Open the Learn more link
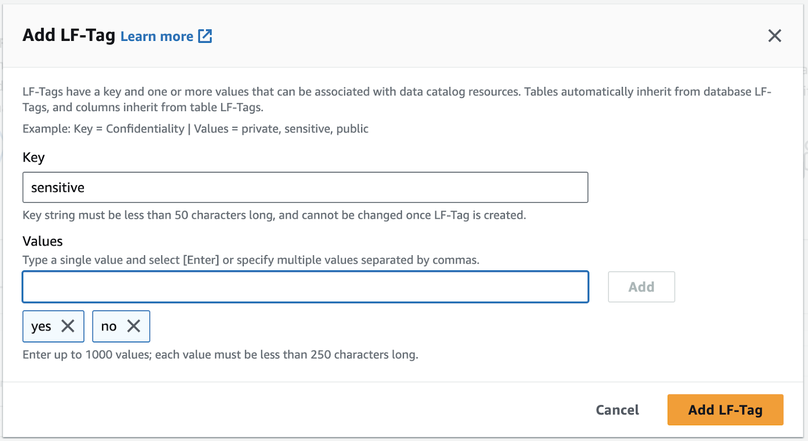 [x=157, y=36]
